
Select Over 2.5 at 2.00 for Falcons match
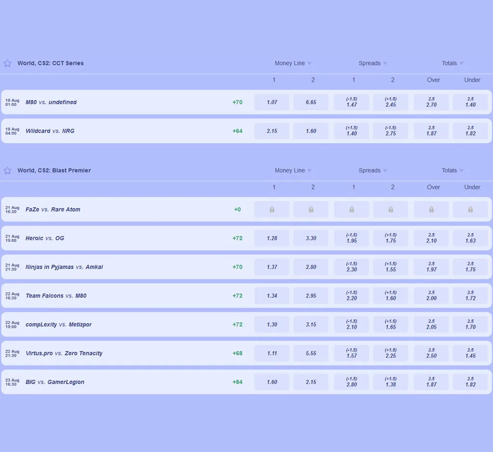coord(431,296)
